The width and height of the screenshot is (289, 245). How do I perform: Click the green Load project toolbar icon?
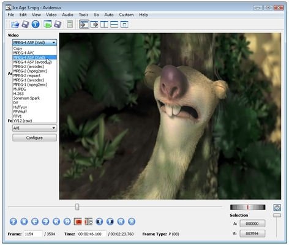point(48,24)
